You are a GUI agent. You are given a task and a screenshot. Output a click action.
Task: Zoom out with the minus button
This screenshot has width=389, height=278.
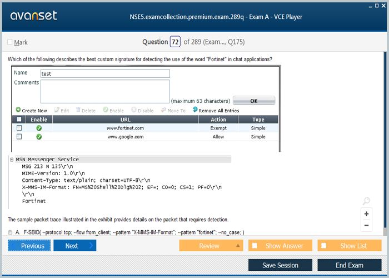tap(366, 225)
